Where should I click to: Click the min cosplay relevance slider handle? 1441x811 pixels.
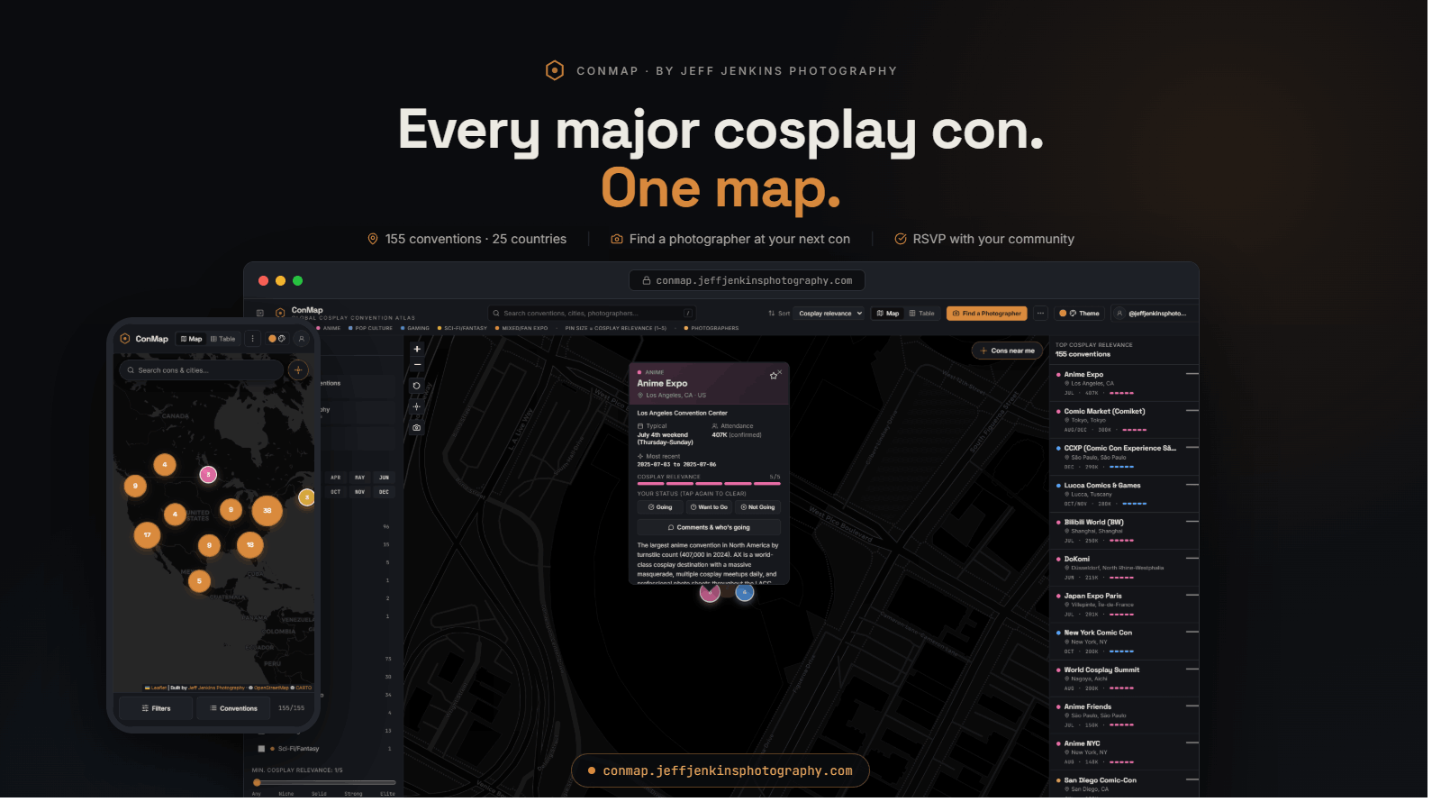257,782
